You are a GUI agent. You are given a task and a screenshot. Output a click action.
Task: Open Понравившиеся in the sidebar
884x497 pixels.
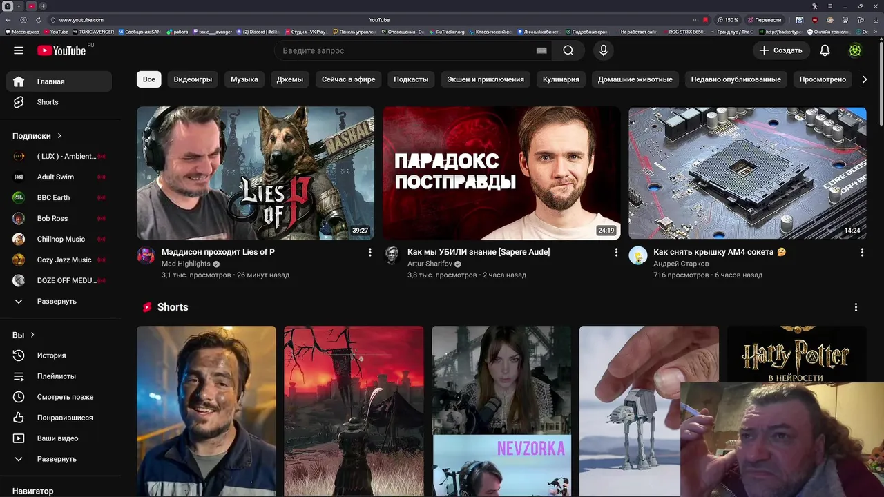pos(59,418)
